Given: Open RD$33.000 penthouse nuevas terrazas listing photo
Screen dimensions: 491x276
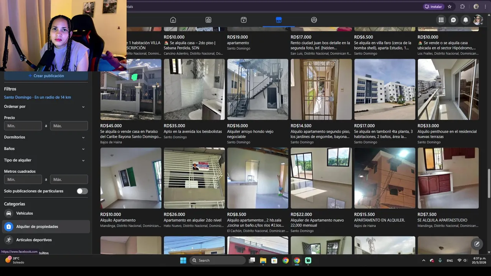Looking at the screenshot, I should [448, 89].
